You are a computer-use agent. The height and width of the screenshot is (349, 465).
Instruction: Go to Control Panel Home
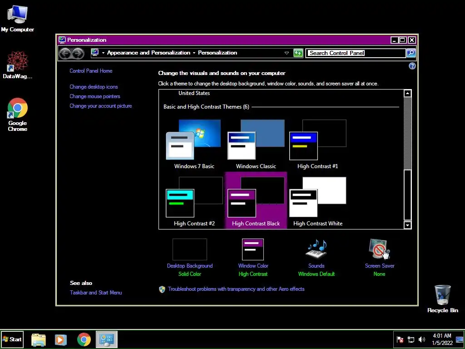pos(91,70)
